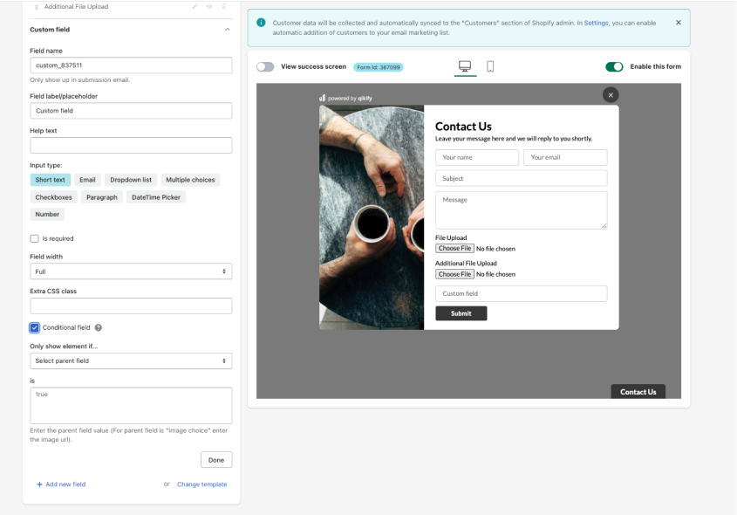This screenshot has width=737, height=515.
Task: Click the Help text input box
Action: click(x=131, y=145)
